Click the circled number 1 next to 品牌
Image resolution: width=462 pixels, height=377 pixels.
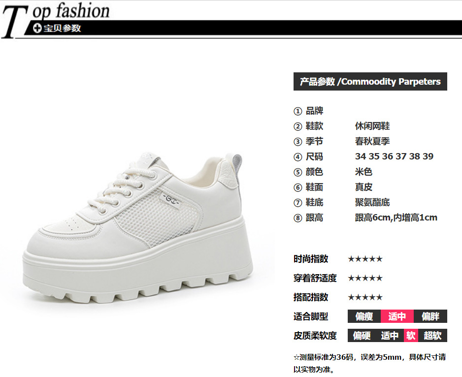tap(297, 111)
